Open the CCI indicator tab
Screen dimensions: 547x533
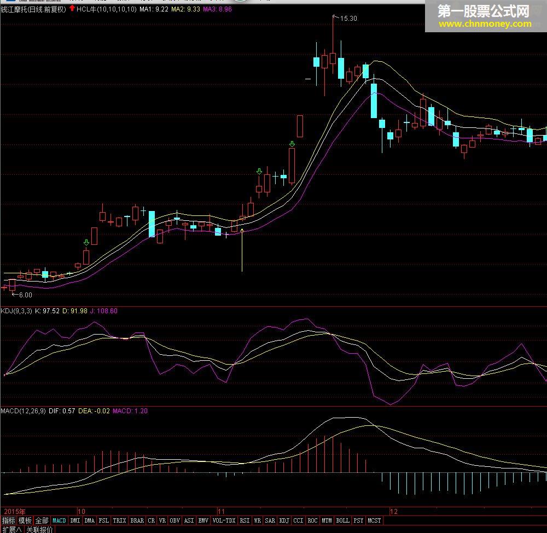[x=298, y=520]
